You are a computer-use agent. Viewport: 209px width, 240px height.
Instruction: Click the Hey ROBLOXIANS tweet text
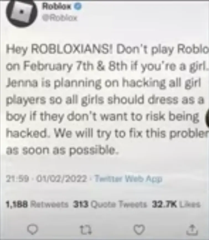[x=107, y=50]
